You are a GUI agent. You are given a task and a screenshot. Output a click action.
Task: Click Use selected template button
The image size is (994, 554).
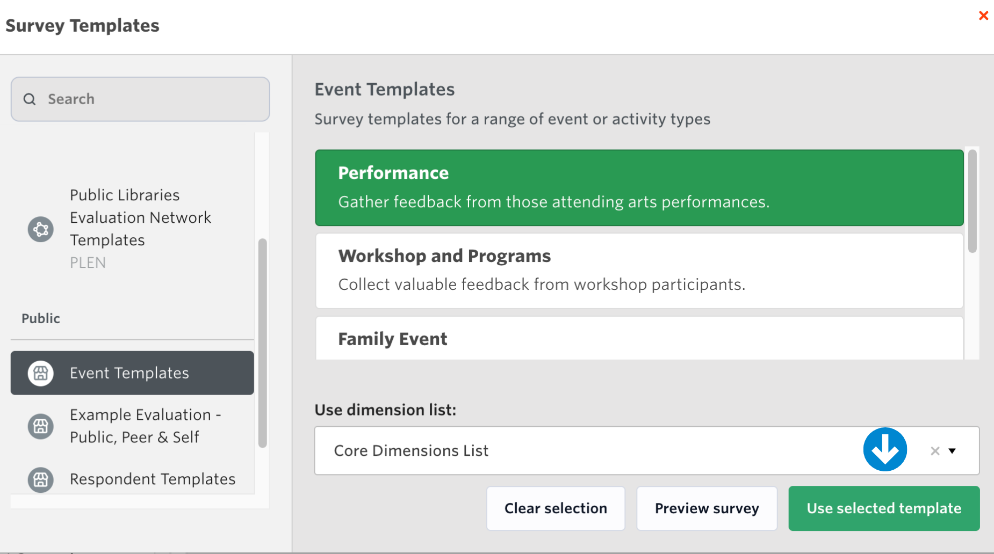coord(884,508)
